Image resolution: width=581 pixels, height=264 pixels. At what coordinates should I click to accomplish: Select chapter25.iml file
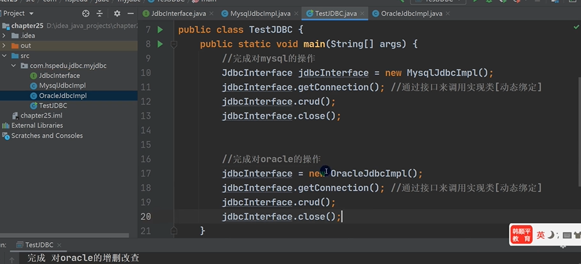(x=42, y=116)
